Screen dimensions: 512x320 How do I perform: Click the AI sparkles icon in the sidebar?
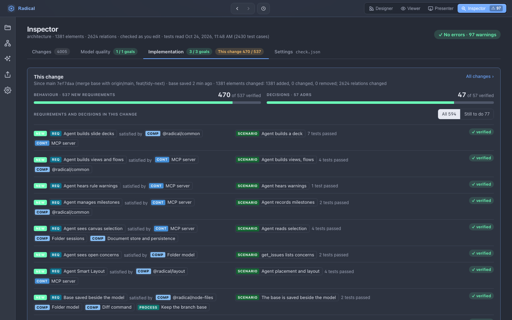pyautogui.click(x=7, y=59)
